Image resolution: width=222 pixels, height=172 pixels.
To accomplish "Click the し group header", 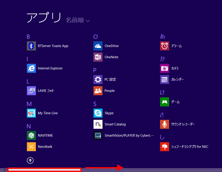I will coord(162,137).
